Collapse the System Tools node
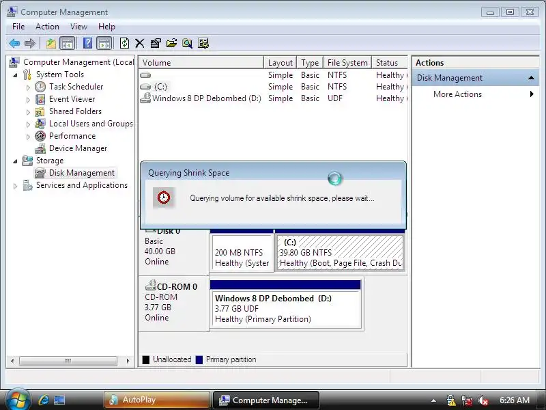Viewport: 546px width, 410px height. point(15,75)
